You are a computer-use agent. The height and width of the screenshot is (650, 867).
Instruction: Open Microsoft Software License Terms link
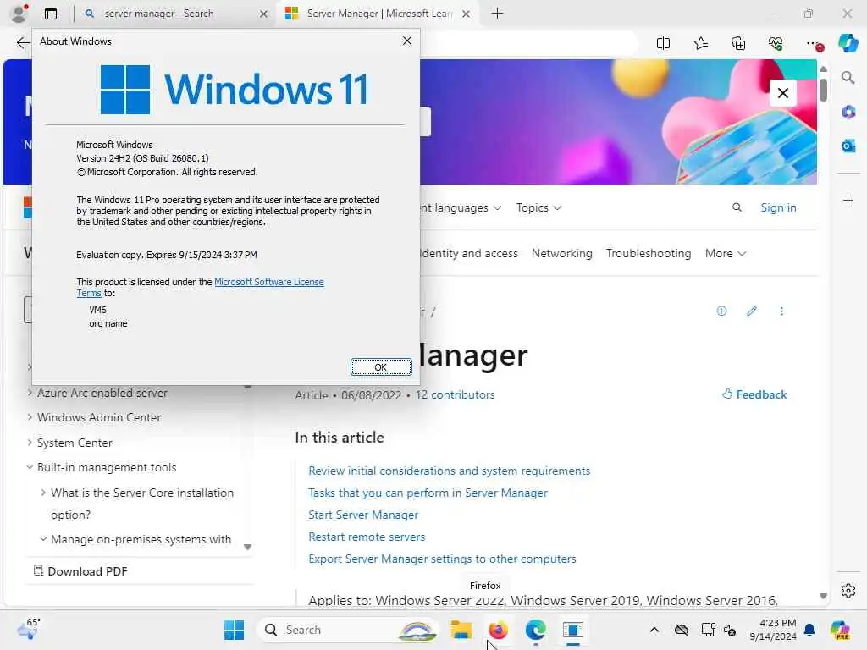[x=268, y=281]
